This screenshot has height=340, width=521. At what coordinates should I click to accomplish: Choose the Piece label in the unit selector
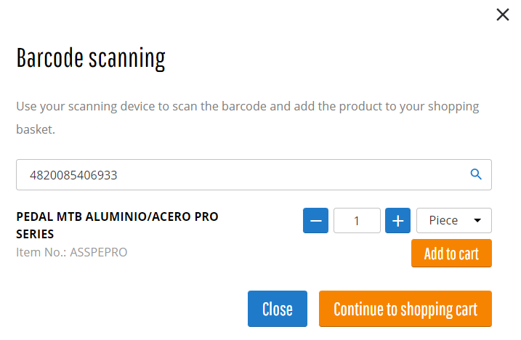point(443,220)
